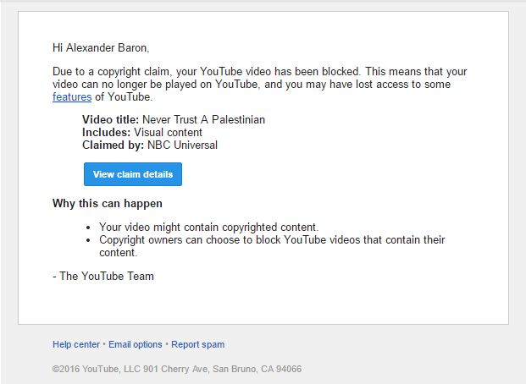The image size is (526, 384).
Task: Open the Help center link
Action: (x=75, y=344)
